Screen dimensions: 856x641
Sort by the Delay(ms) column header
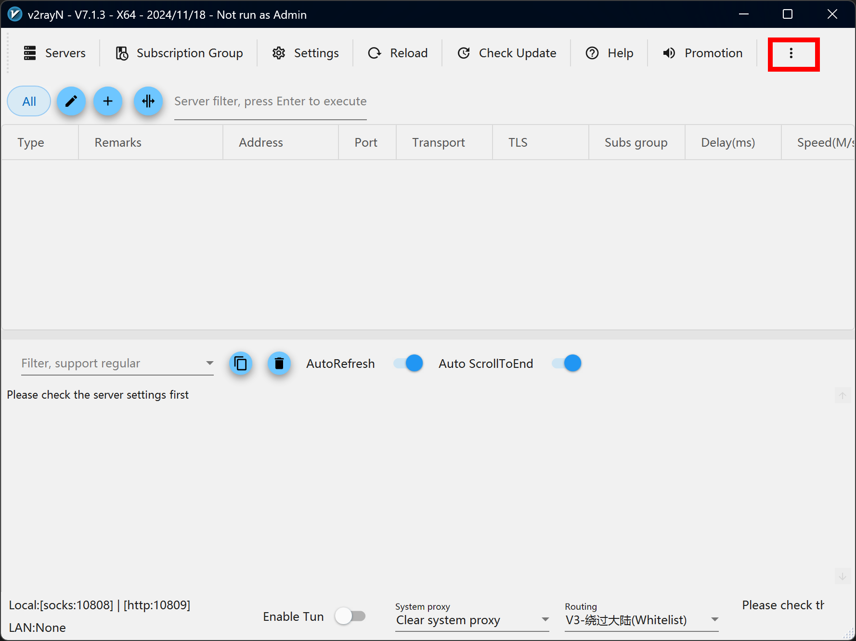click(727, 143)
